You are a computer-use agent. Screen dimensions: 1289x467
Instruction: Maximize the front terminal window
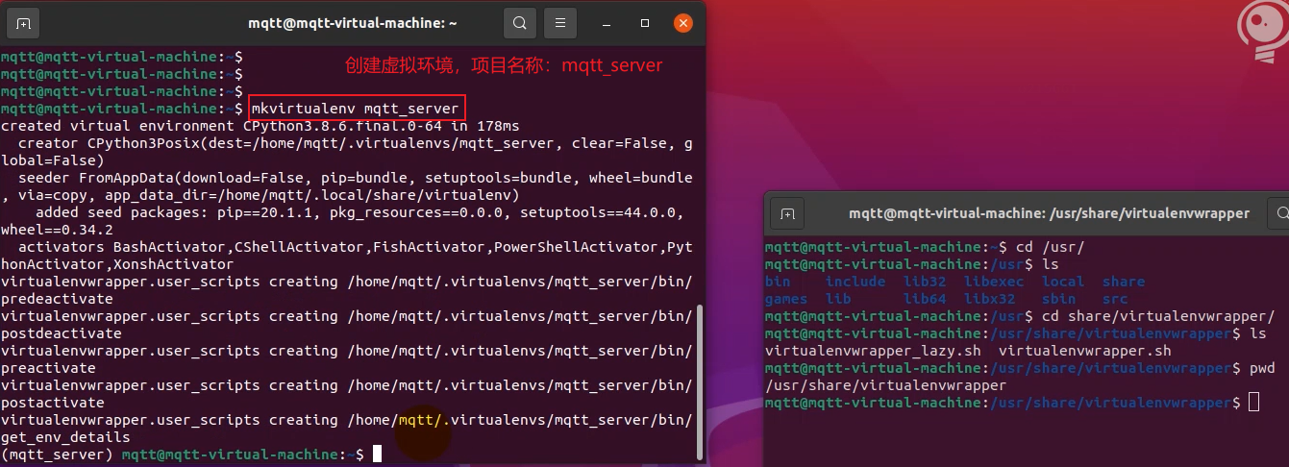tap(646, 22)
